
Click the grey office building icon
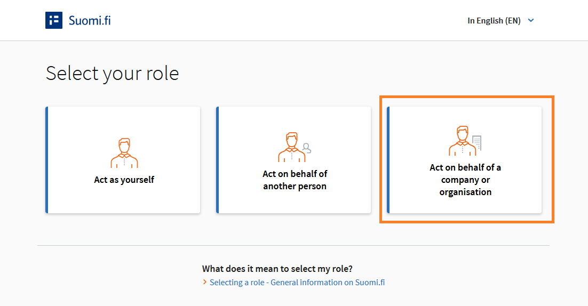click(476, 143)
